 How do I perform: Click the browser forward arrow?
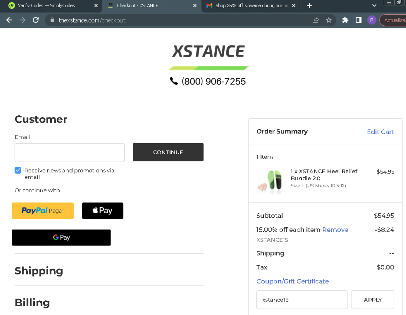(22, 20)
